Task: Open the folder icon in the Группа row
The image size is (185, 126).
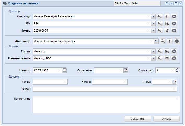Action: 167,51
